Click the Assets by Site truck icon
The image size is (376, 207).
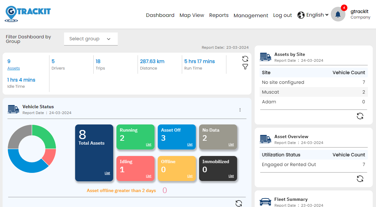pyautogui.click(x=265, y=57)
